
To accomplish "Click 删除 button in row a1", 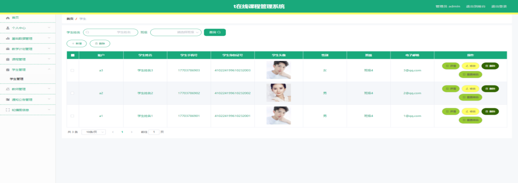I will [490, 112].
